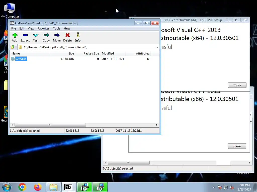Open the Tools menu
This screenshot has width=257, height=192.
coord(56,28)
